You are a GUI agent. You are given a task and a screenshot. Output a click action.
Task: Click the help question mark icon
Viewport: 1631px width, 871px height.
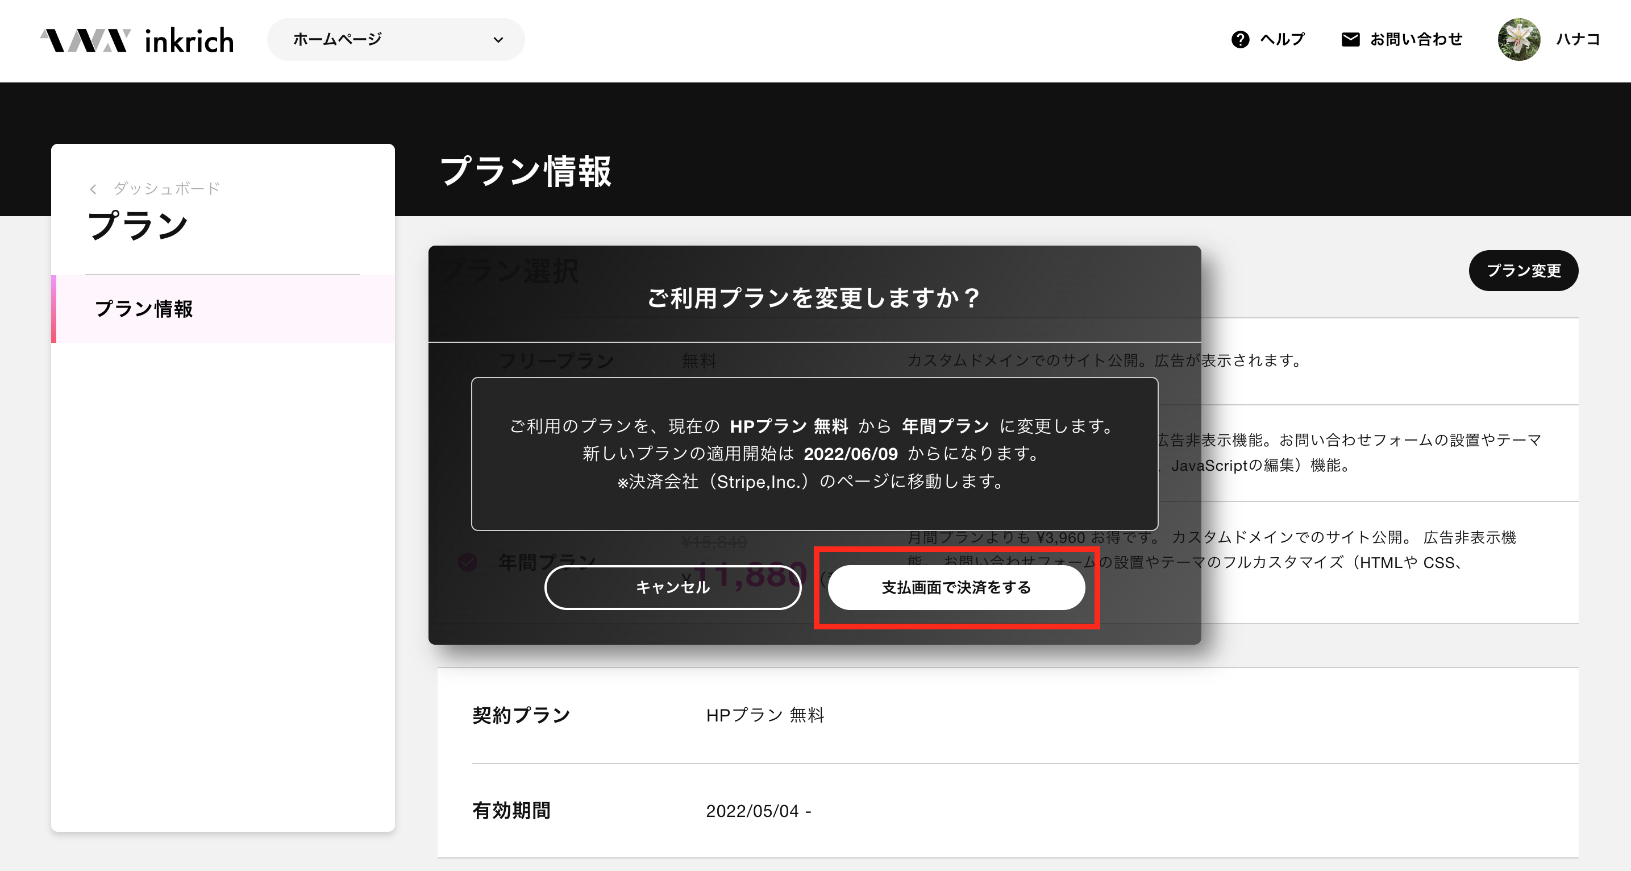point(1239,39)
